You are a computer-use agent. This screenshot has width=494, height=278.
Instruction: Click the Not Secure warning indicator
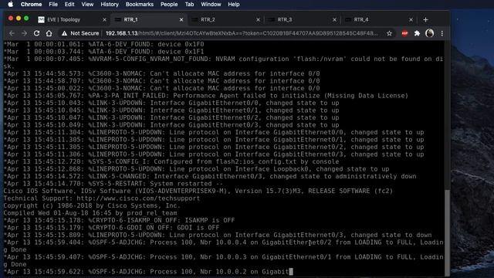(80, 33)
